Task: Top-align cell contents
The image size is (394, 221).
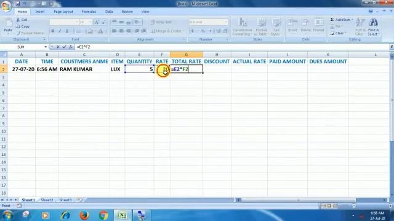Action: click(x=114, y=22)
